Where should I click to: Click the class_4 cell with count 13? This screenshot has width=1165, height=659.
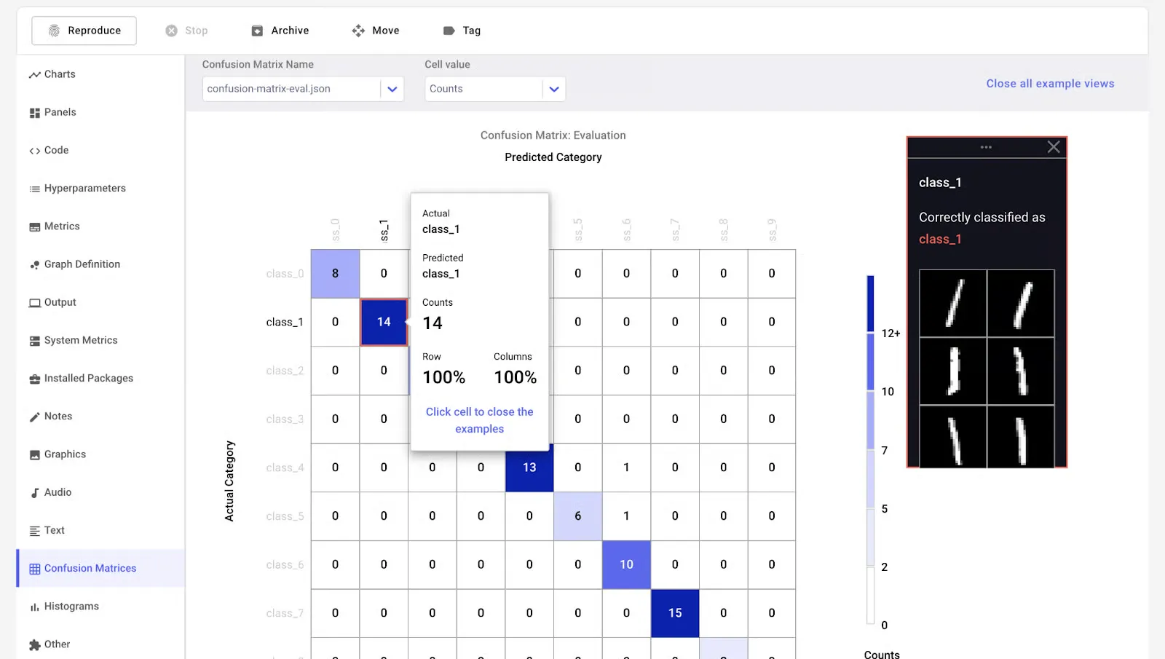529,467
